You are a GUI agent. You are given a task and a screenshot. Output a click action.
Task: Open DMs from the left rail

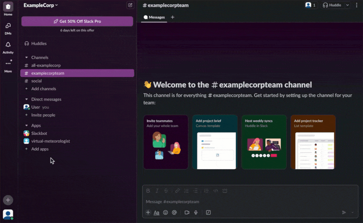8,29
